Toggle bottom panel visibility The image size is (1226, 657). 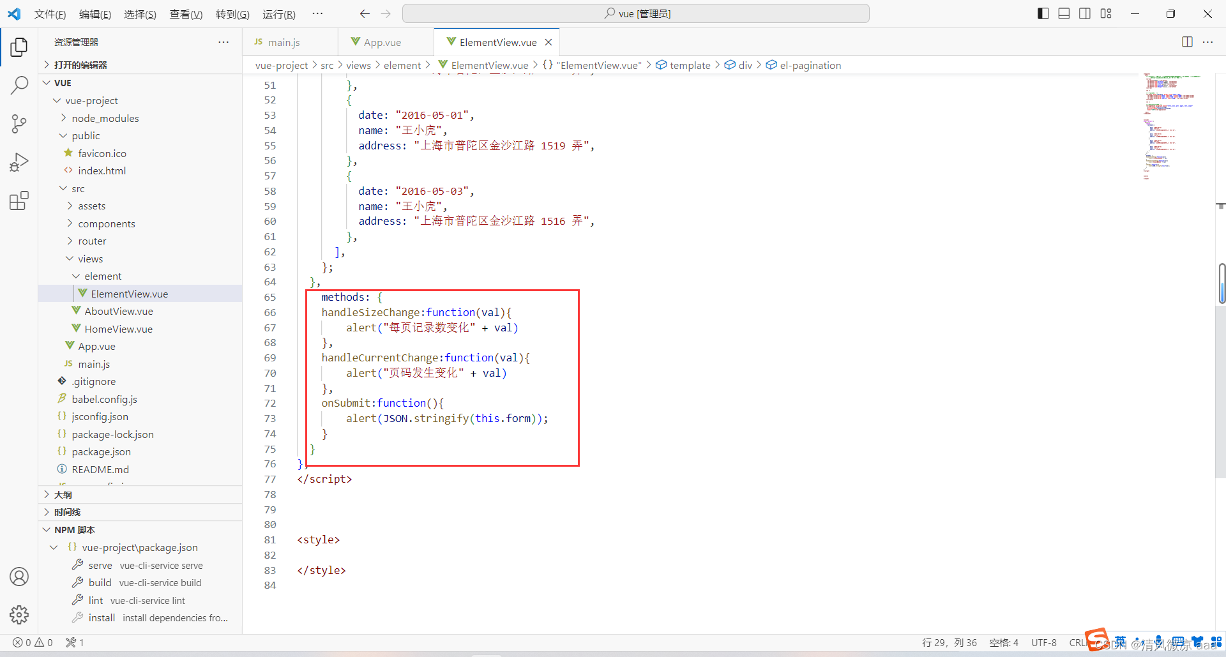pyautogui.click(x=1064, y=13)
